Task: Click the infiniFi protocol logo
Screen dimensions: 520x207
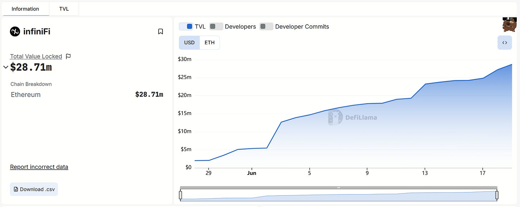Action: 15,31
